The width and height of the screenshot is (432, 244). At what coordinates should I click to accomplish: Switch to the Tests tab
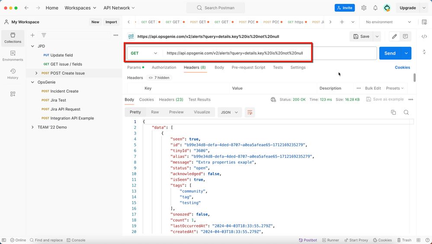tap(278, 67)
